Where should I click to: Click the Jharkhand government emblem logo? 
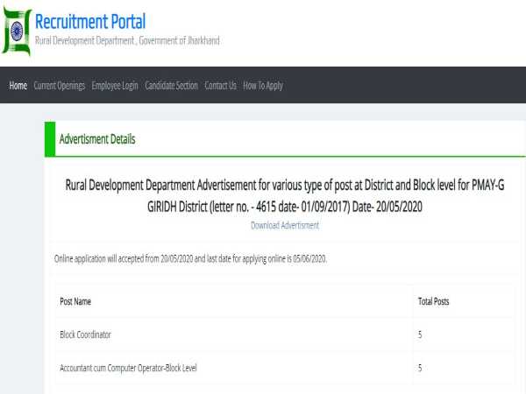17,32
